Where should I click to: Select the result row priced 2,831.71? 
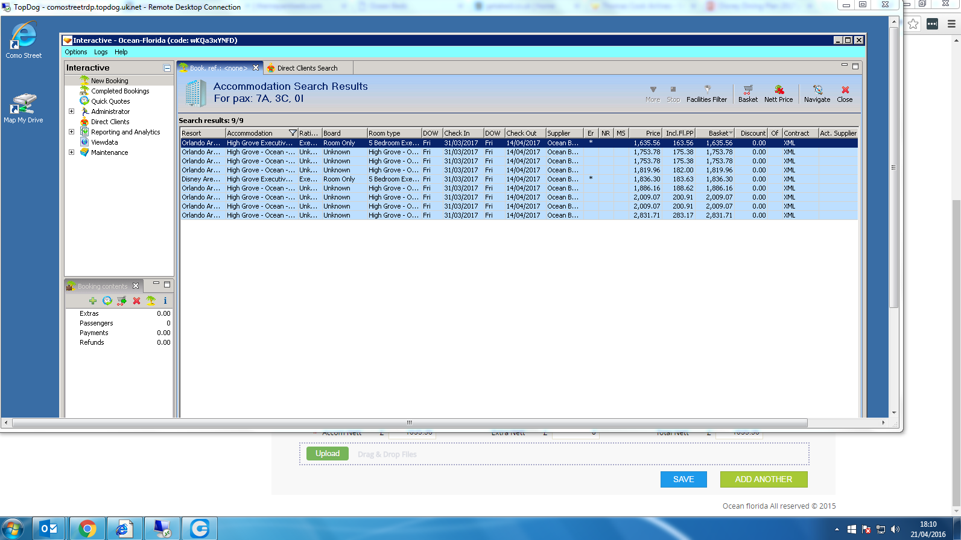pyautogui.click(x=519, y=215)
